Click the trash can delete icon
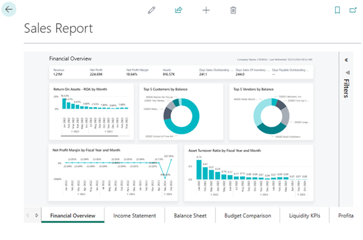Viewport: 363px width, 240px height. tap(233, 10)
